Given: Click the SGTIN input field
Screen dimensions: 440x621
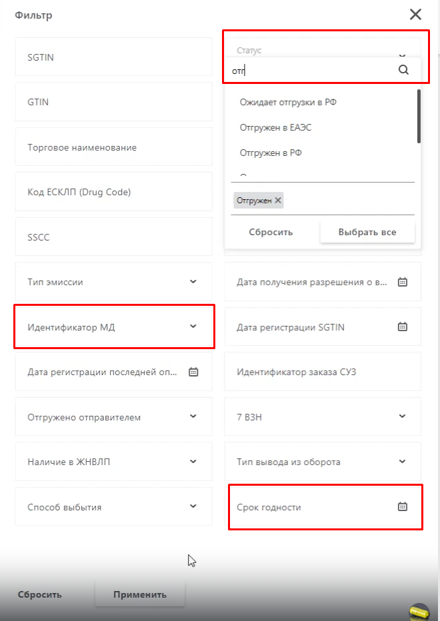Looking at the screenshot, I should (113, 57).
